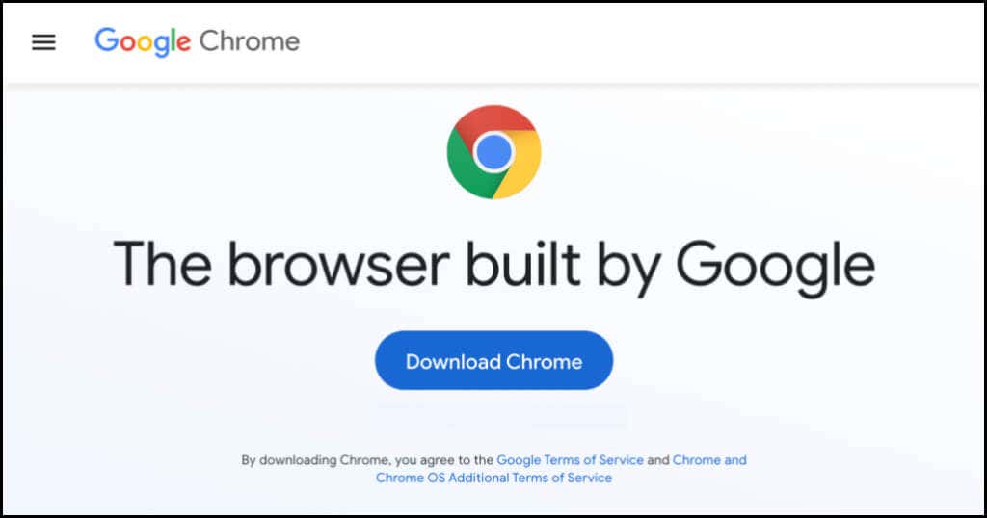Click the gray Chrome word in header
The image size is (987, 518).
(250, 41)
